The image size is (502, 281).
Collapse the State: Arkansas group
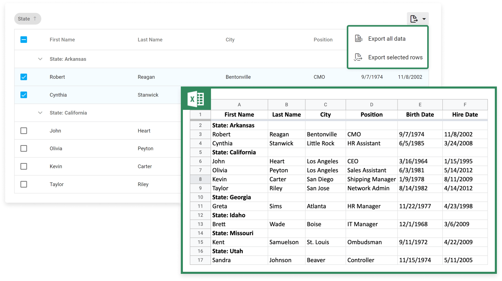pyautogui.click(x=40, y=59)
